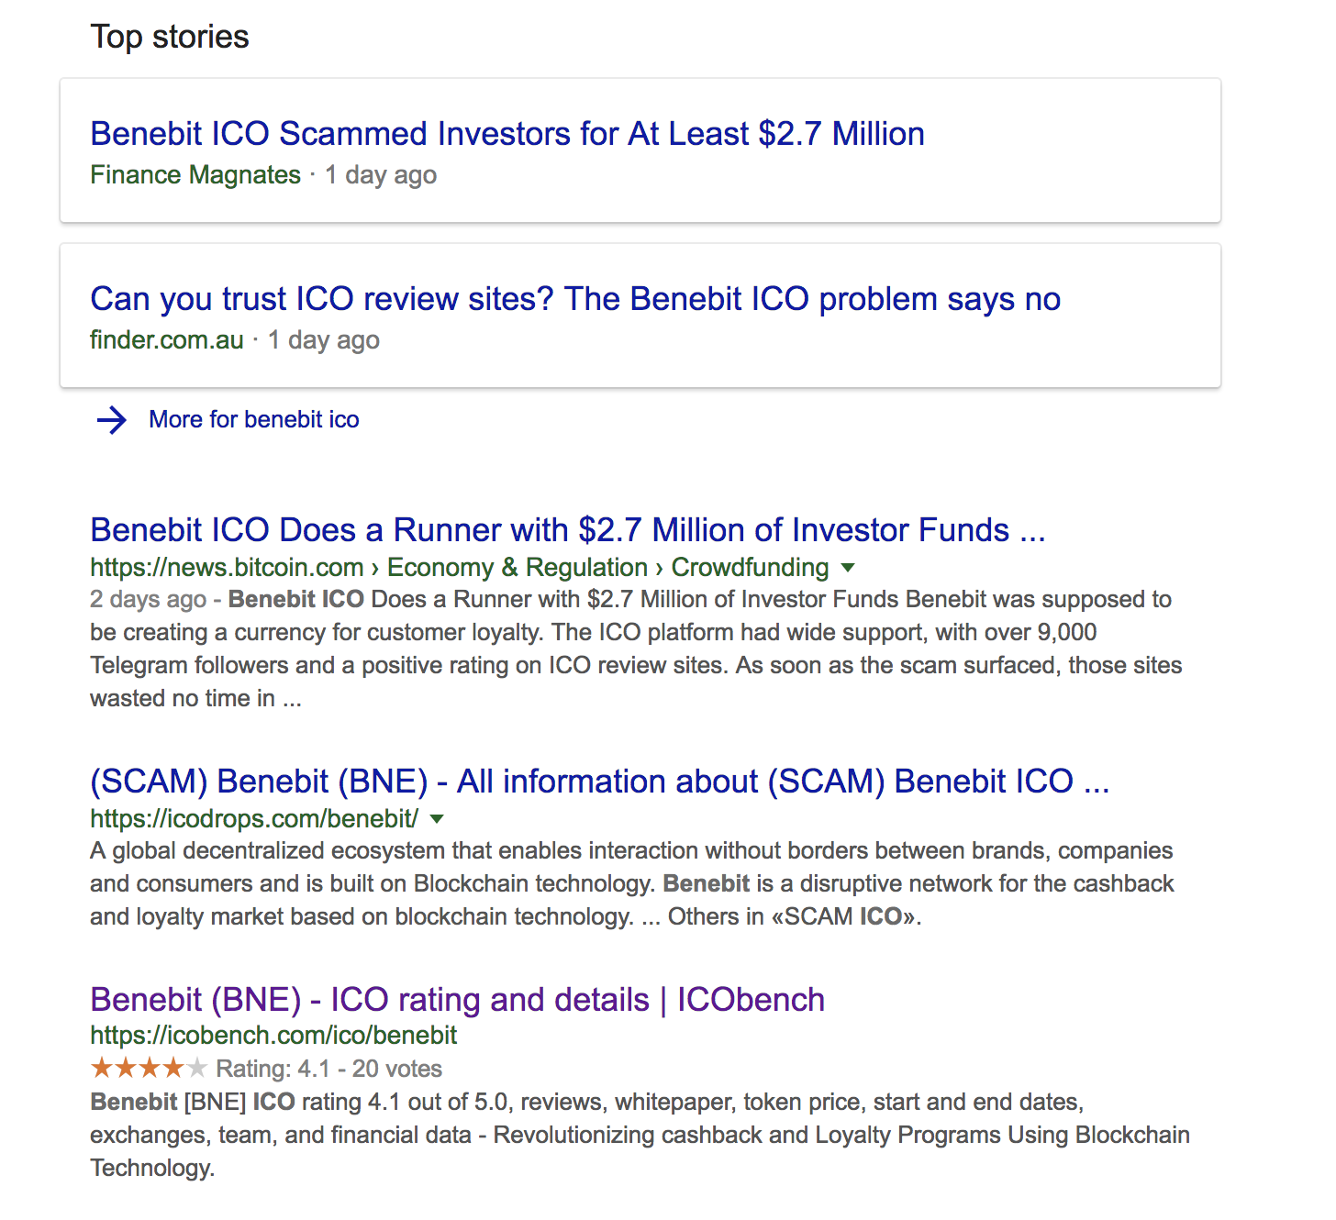Click the news.bitcoin.com URL text
Screen dimensions: 1336x1220
coord(227,568)
